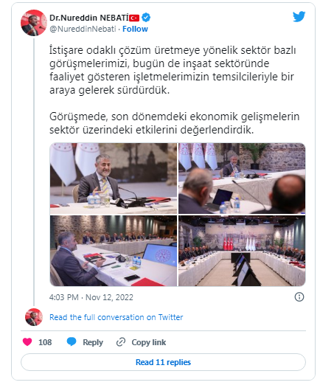This screenshot has width=320, height=385.
Task: Open the tweet info circle icon
Action: pyautogui.click(x=299, y=297)
